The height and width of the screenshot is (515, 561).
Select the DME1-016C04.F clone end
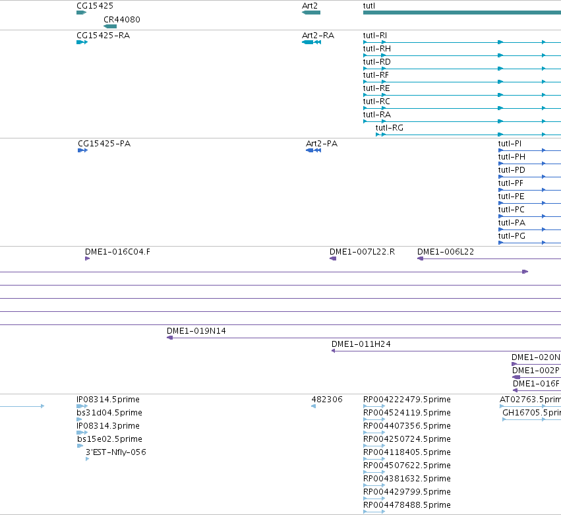click(x=87, y=258)
